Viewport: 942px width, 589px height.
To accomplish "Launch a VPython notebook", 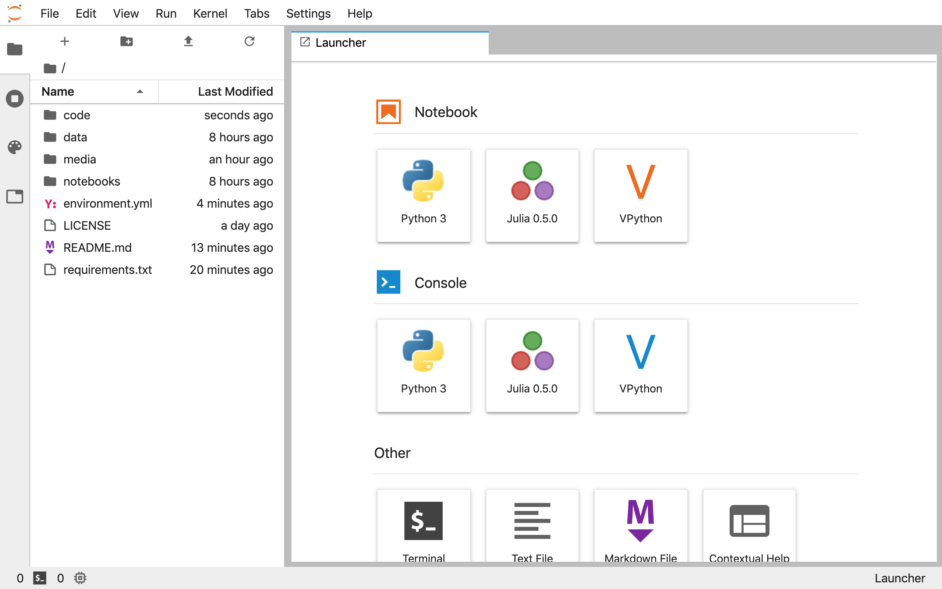I will [x=641, y=195].
